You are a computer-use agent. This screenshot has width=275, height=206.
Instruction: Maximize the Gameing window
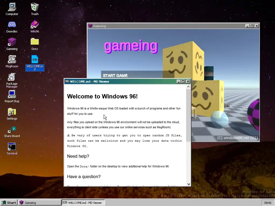[252, 26]
